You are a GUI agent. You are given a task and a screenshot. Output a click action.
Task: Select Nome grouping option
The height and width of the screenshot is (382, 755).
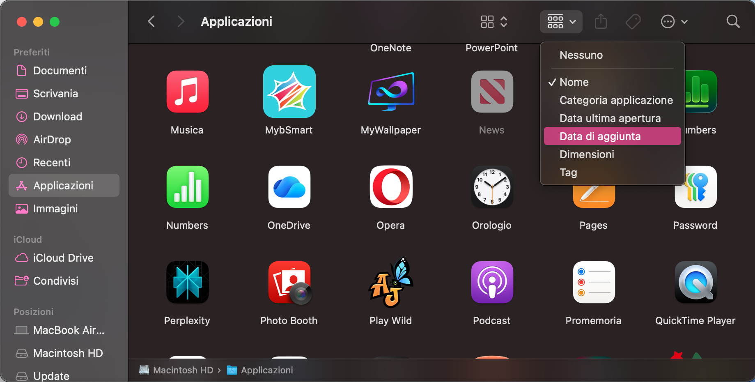[x=612, y=82]
